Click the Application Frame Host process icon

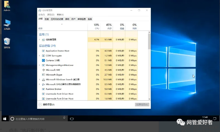coord(43,51)
